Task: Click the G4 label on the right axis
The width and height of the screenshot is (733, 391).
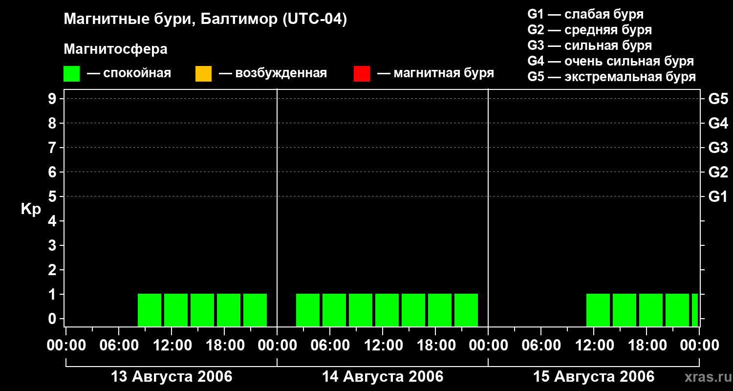Action: tap(718, 123)
